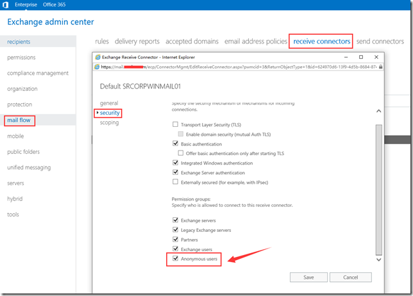Open the send connectors tab
The image size is (413, 296).
click(380, 41)
